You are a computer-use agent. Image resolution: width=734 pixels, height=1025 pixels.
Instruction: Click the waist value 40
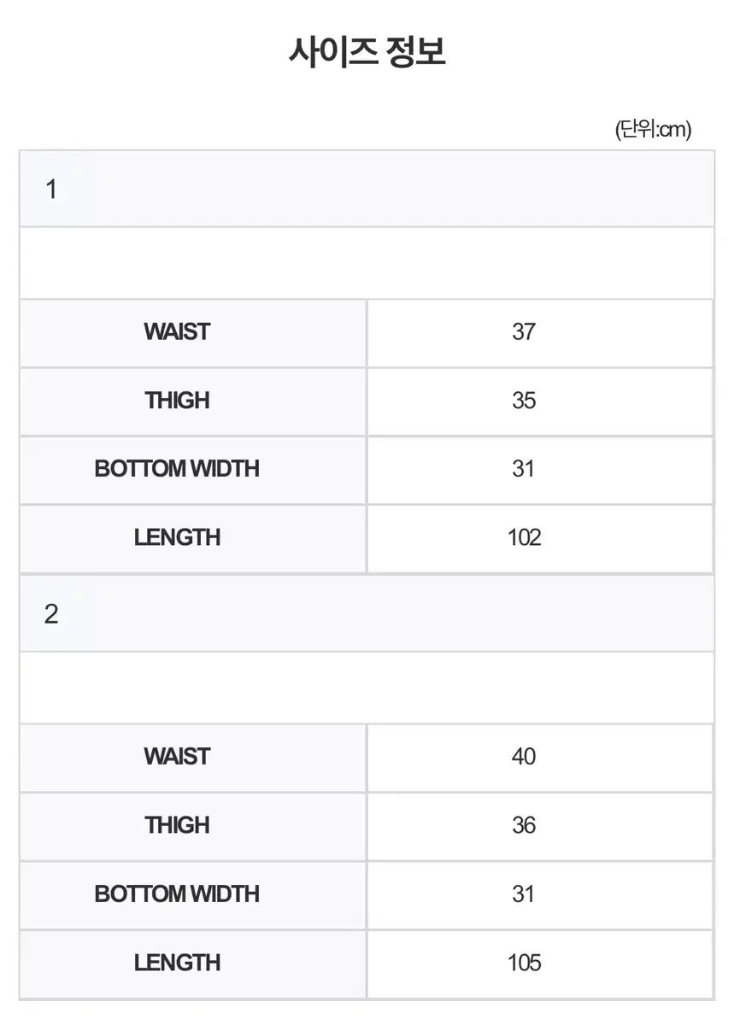[x=524, y=757]
